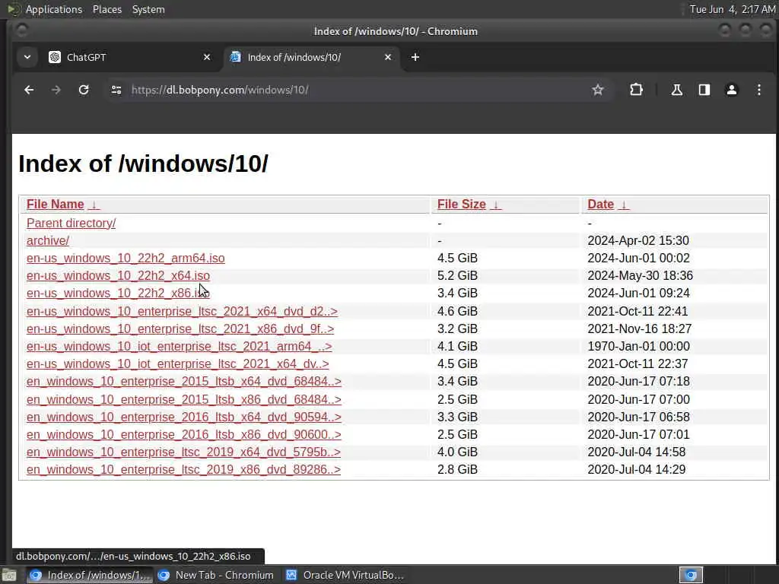Click descending arrow next to Date
779x584 pixels.
[624, 205]
